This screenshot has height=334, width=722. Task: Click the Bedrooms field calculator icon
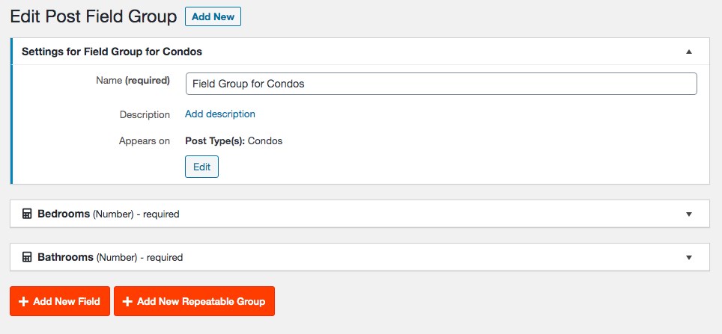[27, 214]
